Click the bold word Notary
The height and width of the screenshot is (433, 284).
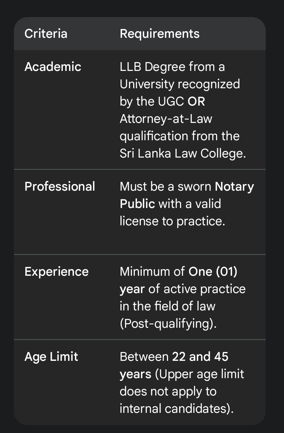point(234,187)
